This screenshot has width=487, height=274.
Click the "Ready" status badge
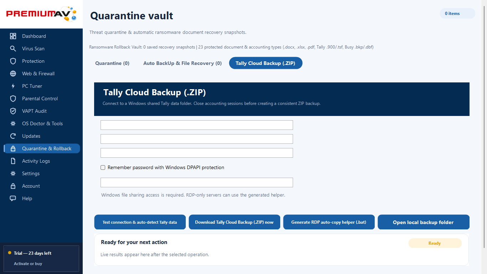[x=435, y=243]
